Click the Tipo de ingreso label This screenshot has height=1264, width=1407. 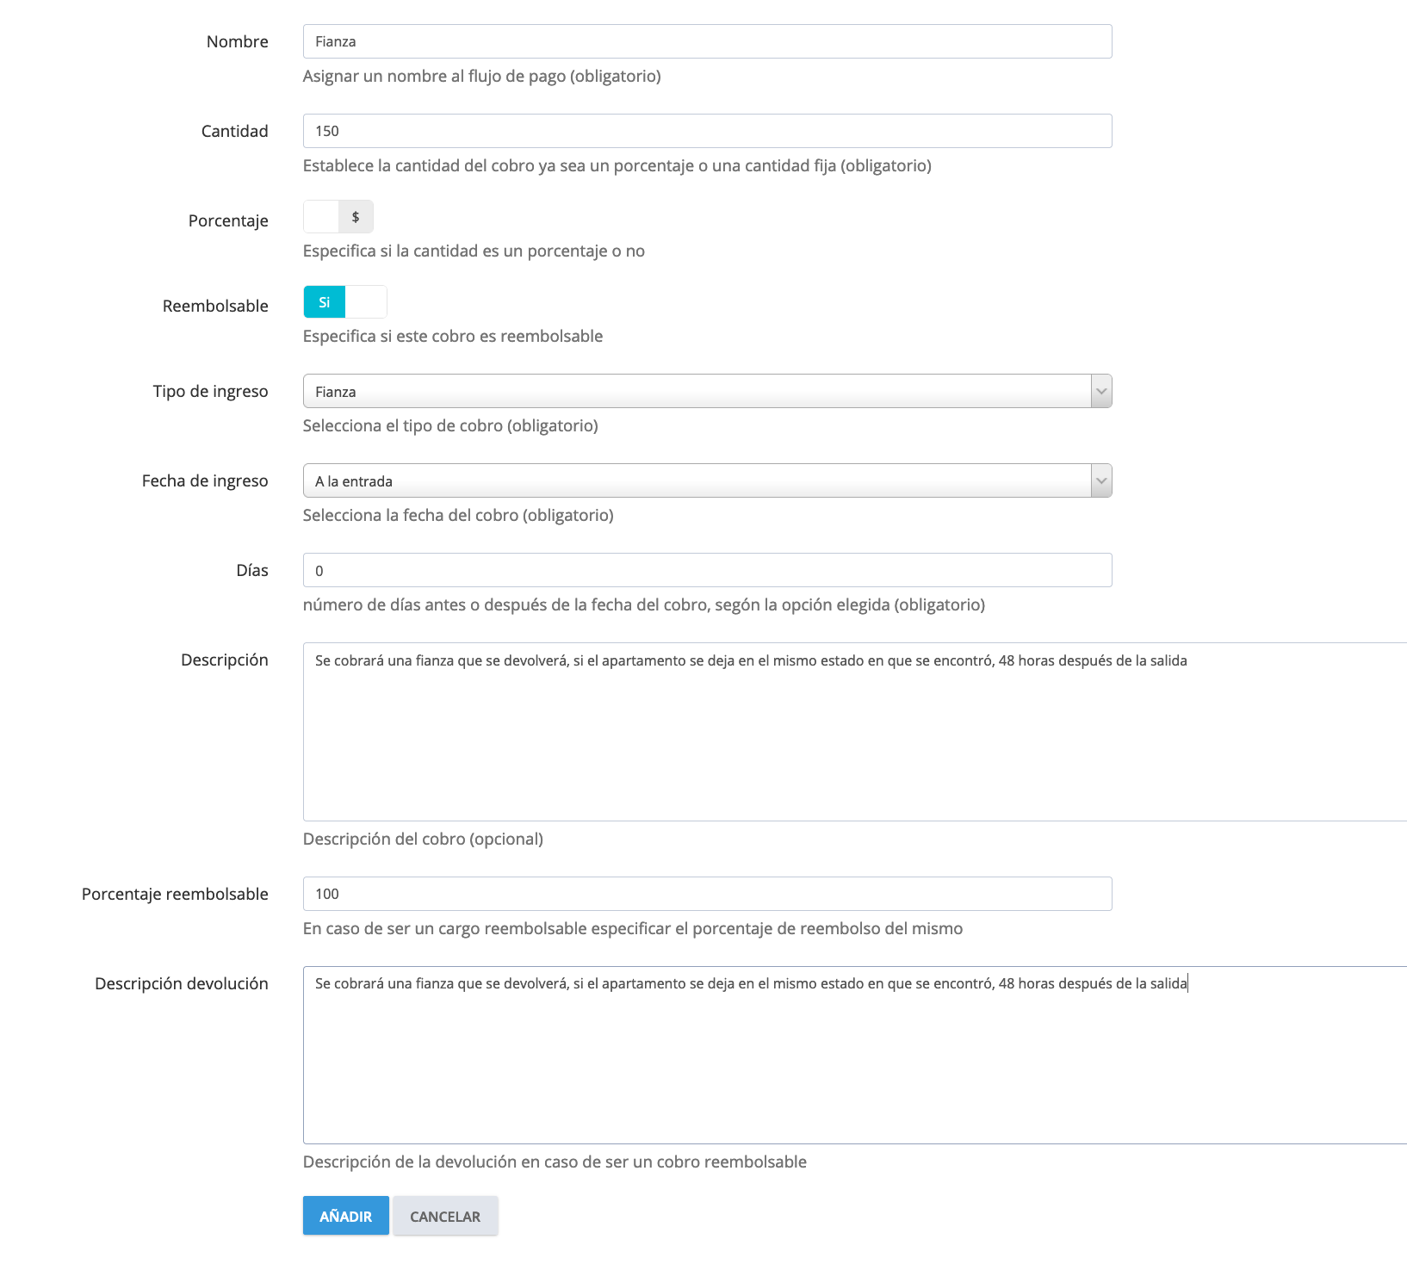pos(210,392)
